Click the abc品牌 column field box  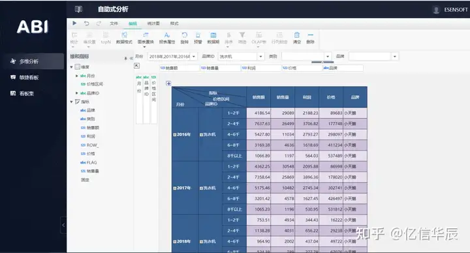[343, 68]
